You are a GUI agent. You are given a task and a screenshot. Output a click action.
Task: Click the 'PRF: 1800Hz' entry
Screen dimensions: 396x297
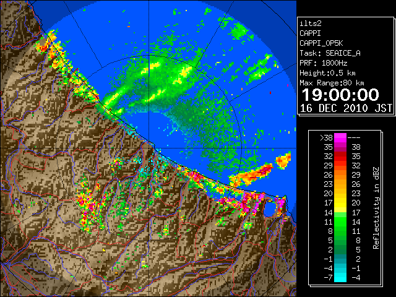[x=324, y=63]
